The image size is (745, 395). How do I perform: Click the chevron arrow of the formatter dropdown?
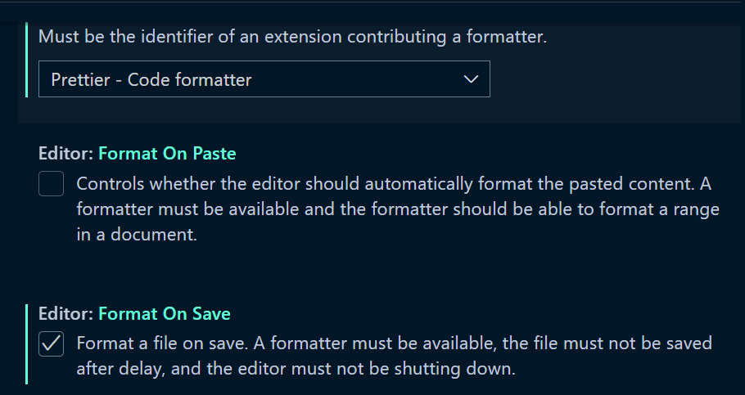[470, 79]
